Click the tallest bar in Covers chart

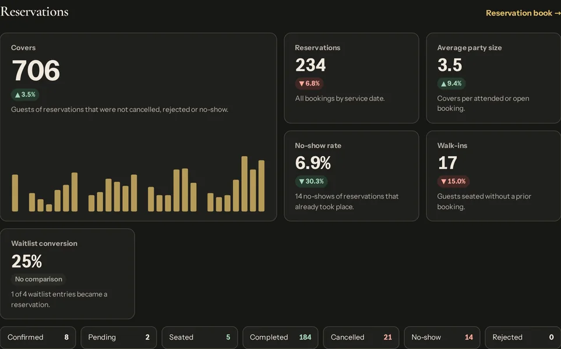pyautogui.click(x=244, y=184)
